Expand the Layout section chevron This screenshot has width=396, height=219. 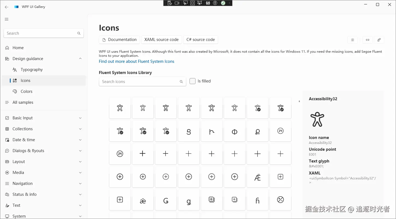(x=80, y=162)
